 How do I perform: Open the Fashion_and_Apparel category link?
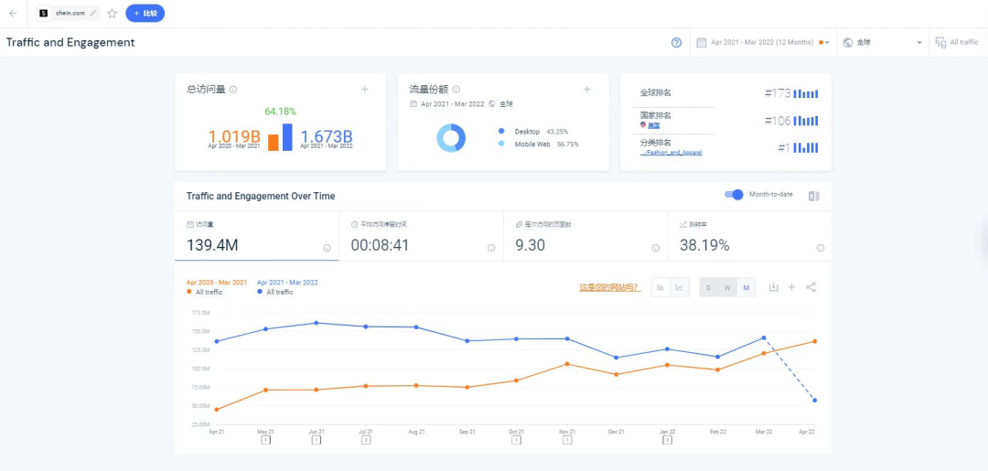[672, 153]
